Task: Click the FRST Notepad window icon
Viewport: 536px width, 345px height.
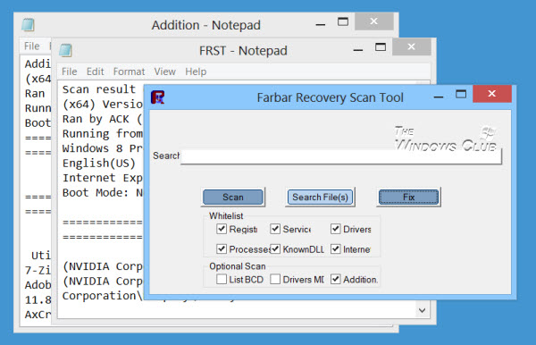Action: point(65,50)
